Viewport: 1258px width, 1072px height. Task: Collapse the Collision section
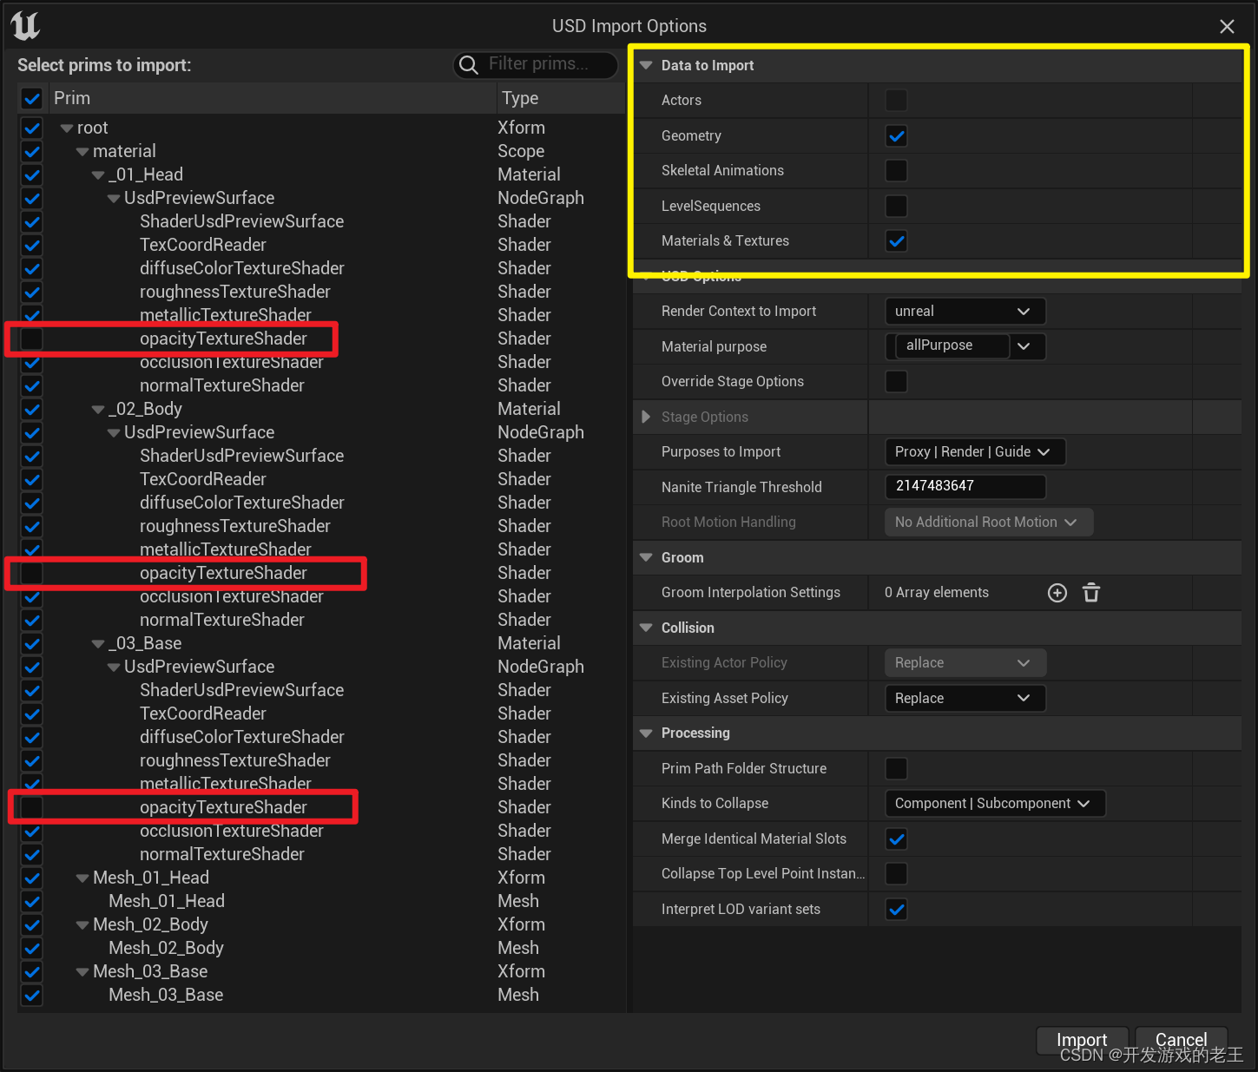(646, 628)
